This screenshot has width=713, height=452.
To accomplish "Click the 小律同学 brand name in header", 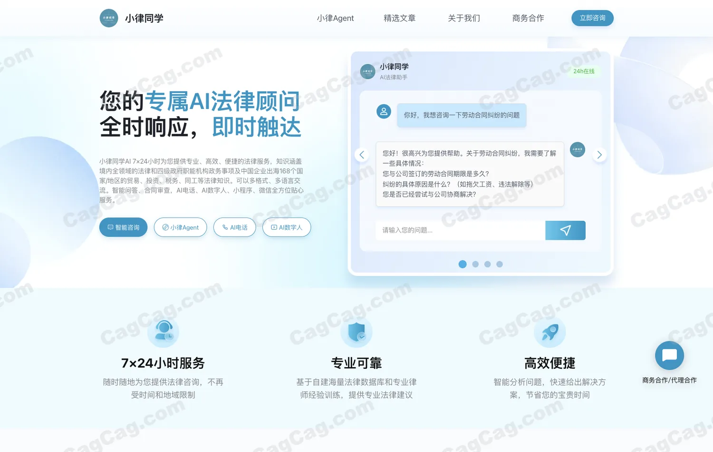I will (144, 18).
